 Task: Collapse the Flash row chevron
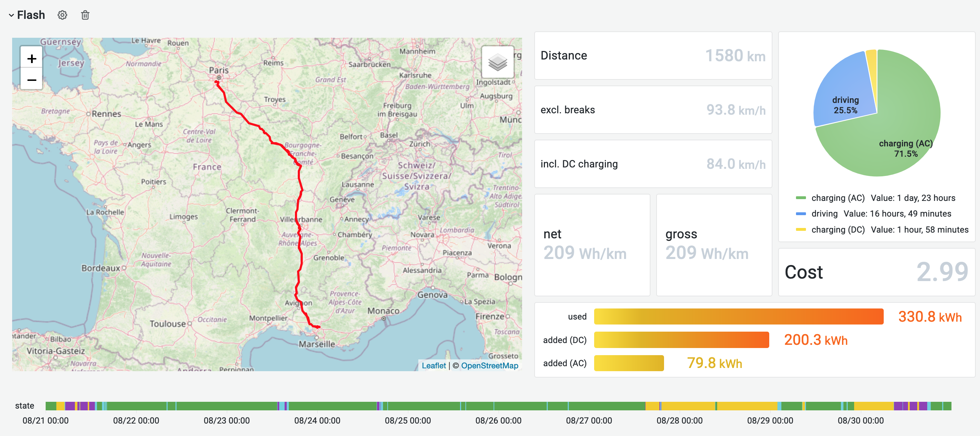pos(11,15)
